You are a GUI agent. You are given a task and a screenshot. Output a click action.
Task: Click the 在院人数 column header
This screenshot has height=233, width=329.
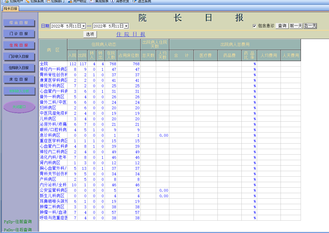click(x=111, y=55)
